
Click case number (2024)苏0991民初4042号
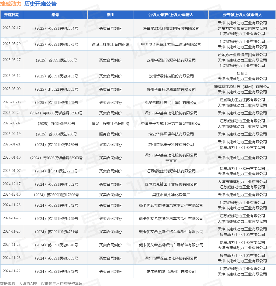[57, 205]
